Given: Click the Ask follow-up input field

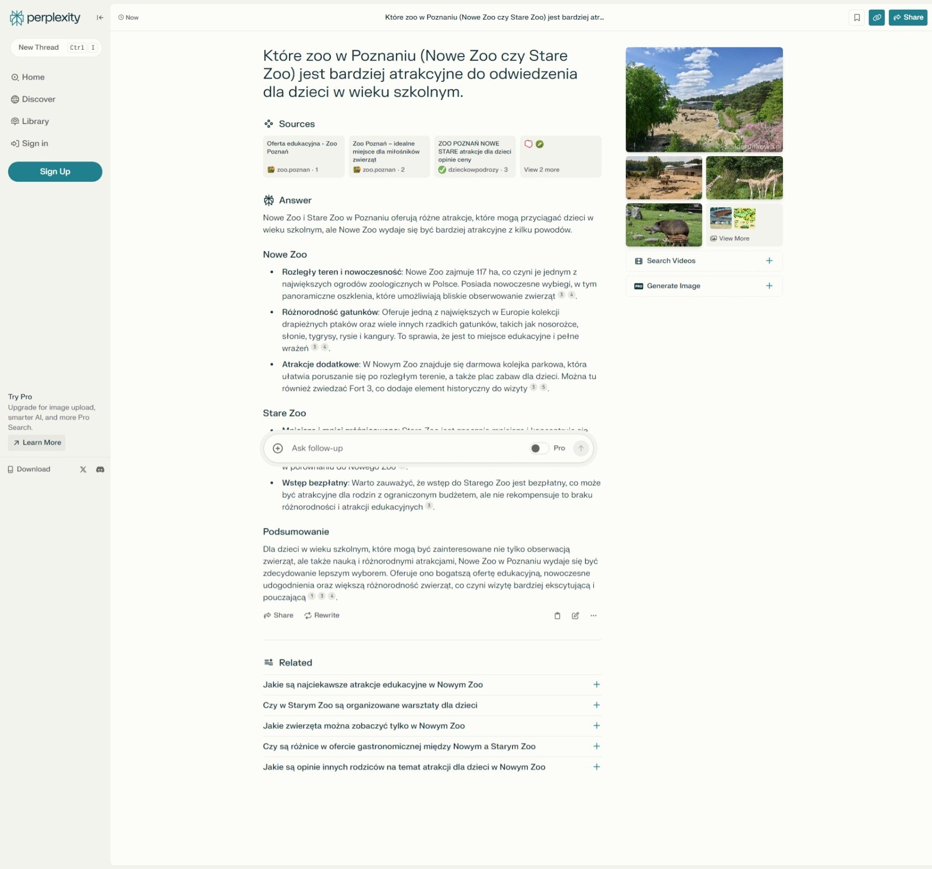Looking at the screenshot, I should click(x=406, y=448).
